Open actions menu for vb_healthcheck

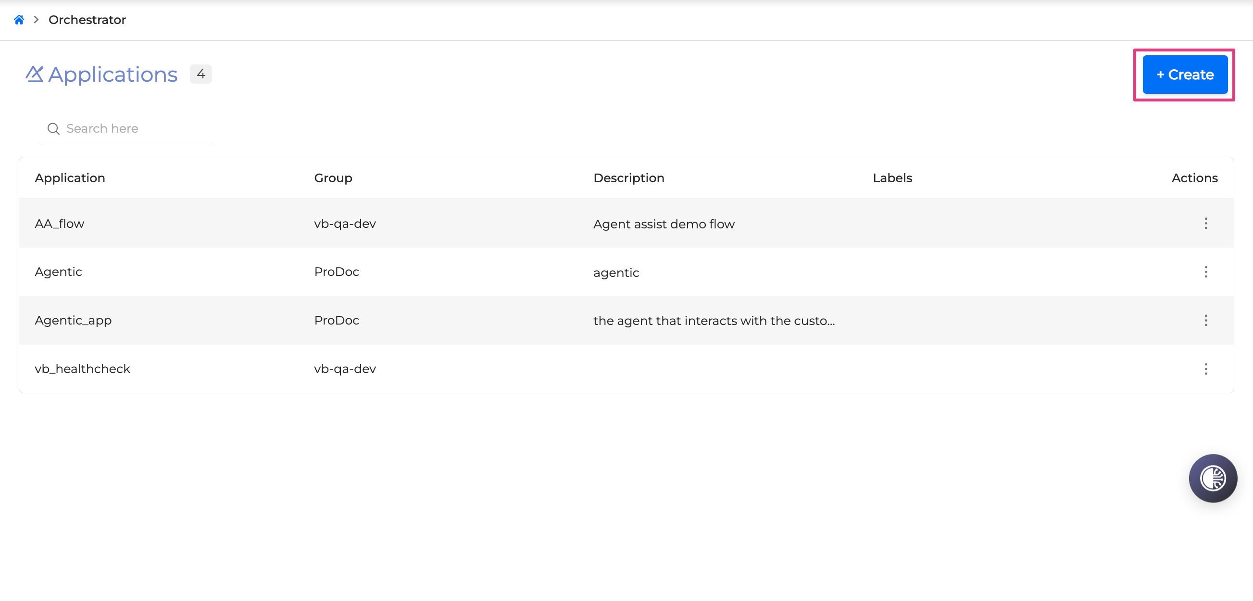tap(1205, 369)
